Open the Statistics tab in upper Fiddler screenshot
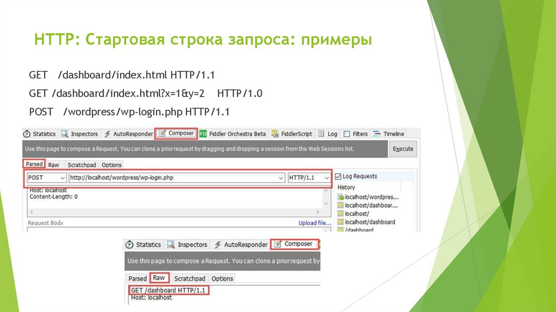Viewport: 556px width, 312px height. coord(40,134)
